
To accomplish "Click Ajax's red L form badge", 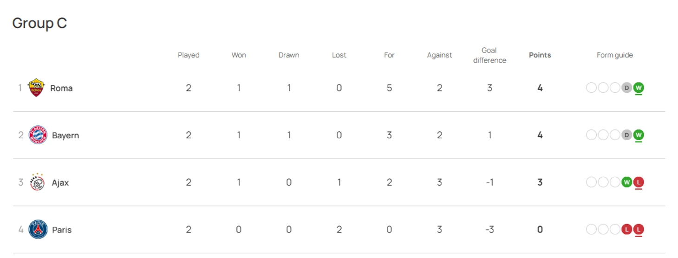I will (x=639, y=182).
